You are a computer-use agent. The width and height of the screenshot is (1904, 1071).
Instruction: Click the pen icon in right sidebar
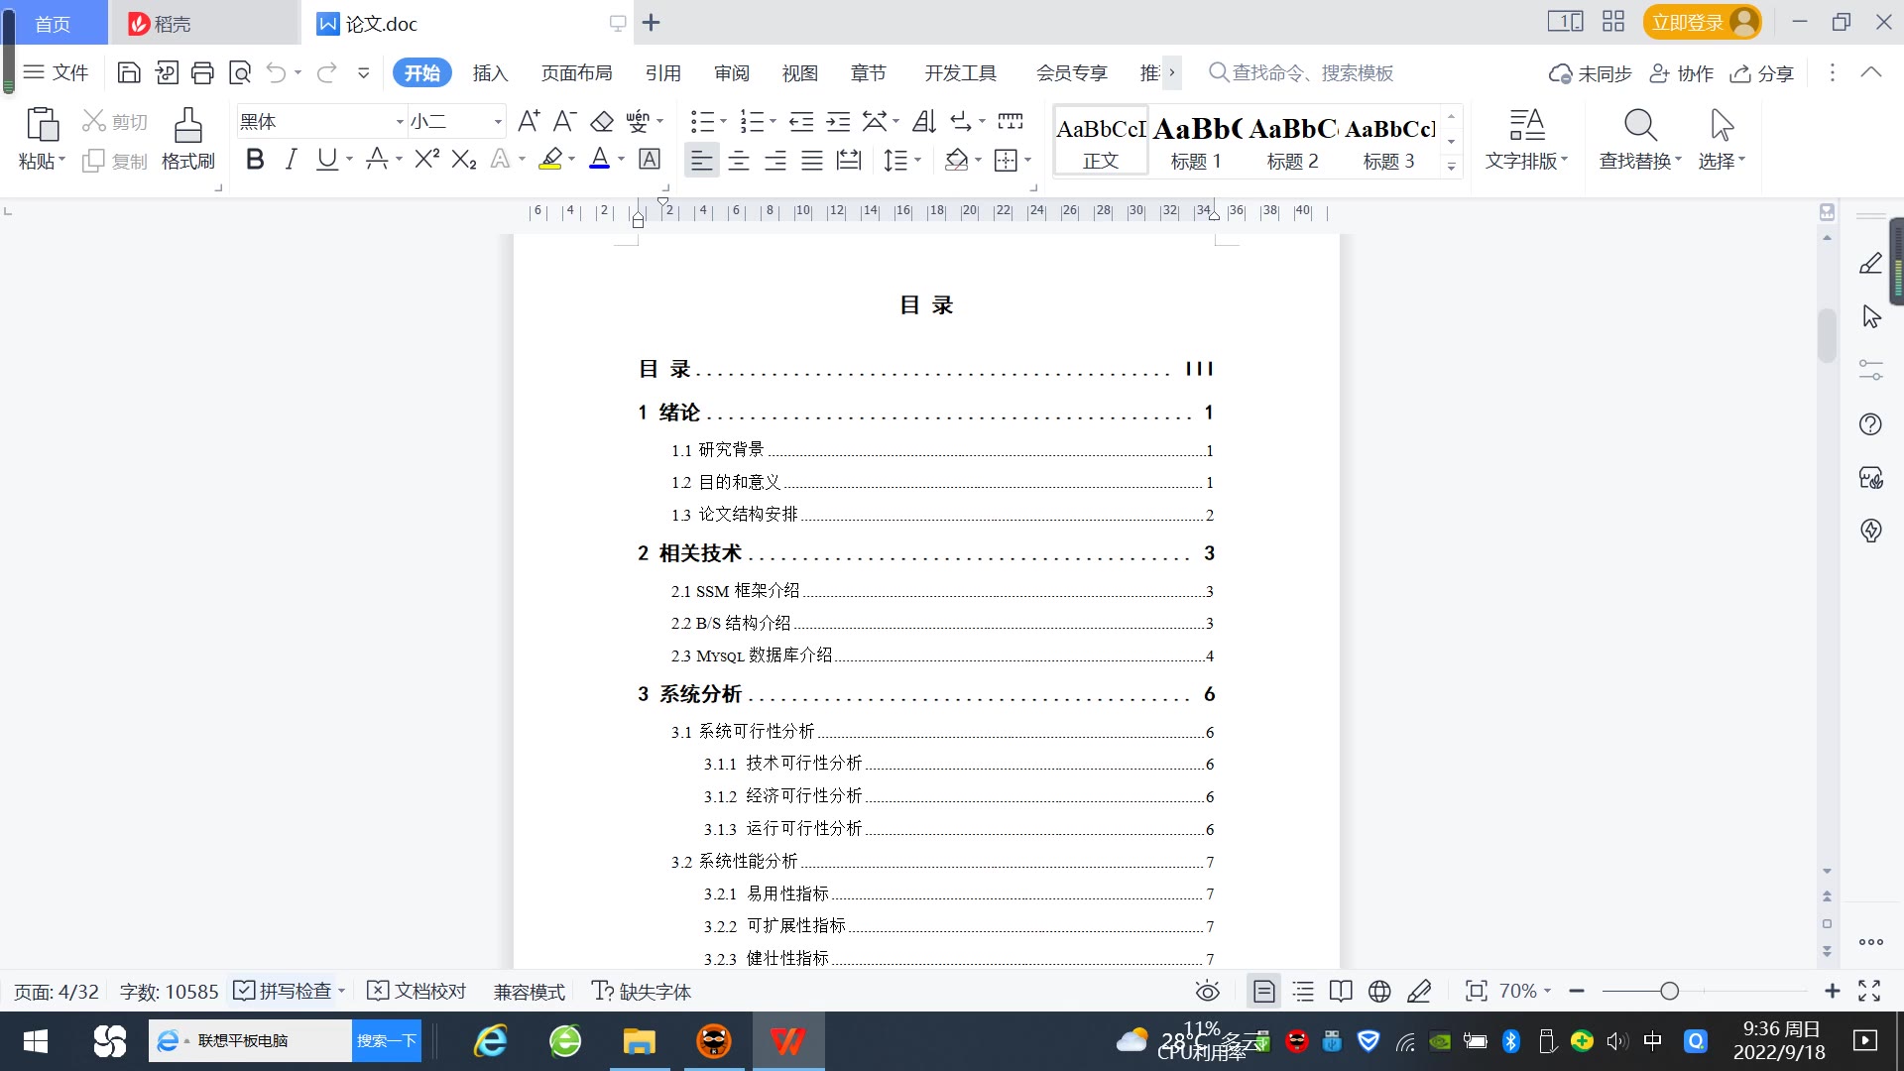tap(1870, 263)
